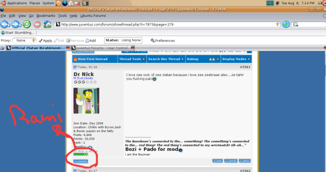
Task: Open the Home page via house icon
Action: (47, 24)
